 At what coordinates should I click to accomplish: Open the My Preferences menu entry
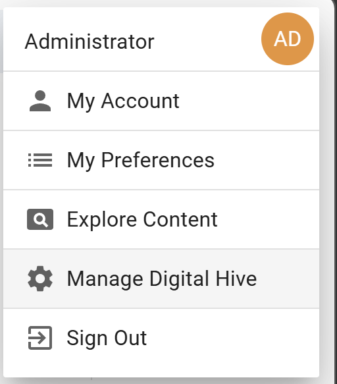[x=161, y=161]
